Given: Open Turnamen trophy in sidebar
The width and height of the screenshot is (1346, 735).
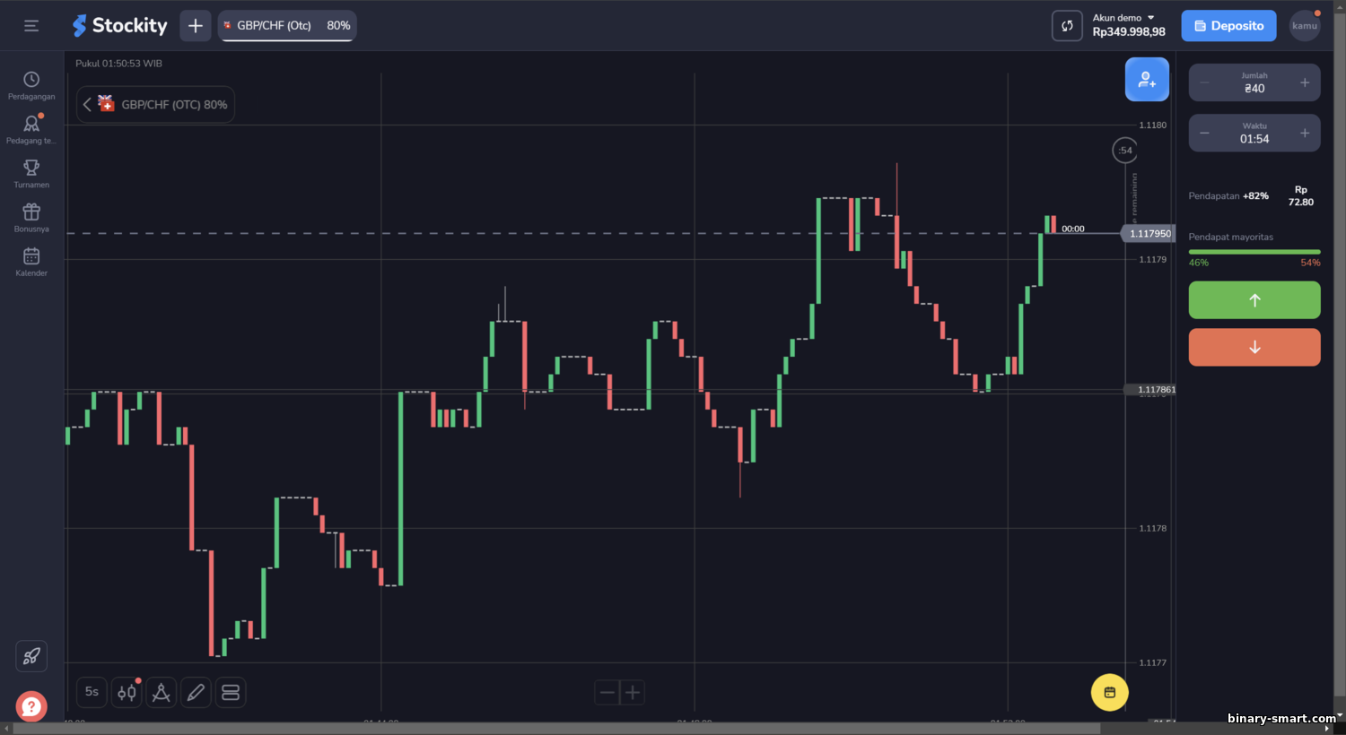Looking at the screenshot, I should point(31,174).
